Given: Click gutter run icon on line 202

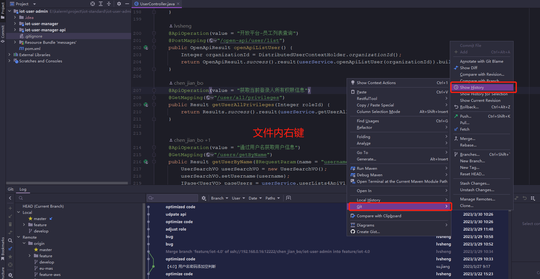Looking at the screenshot, I should (x=146, y=48).
